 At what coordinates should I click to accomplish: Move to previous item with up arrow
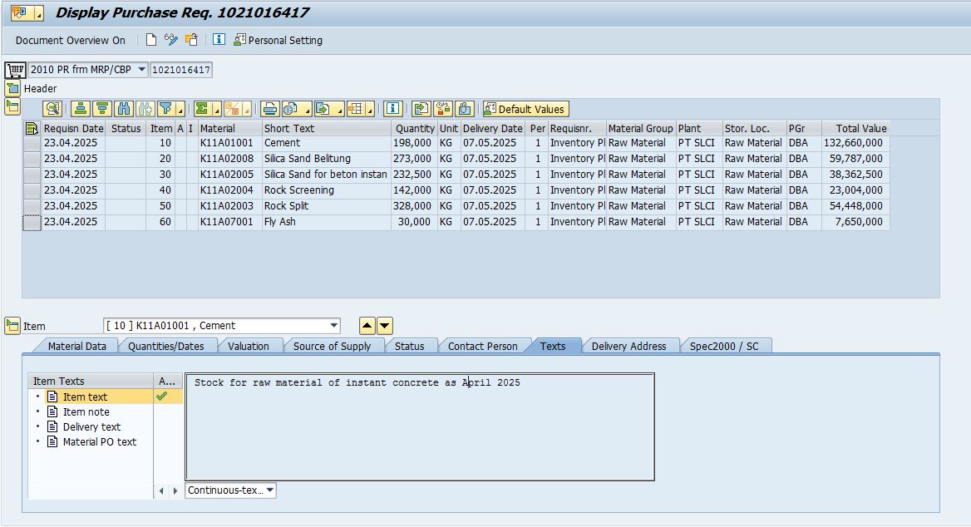click(x=367, y=326)
